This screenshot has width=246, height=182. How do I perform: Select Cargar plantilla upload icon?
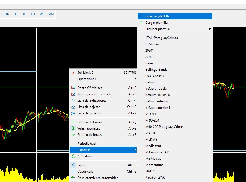pyautogui.click(x=141, y=23)
